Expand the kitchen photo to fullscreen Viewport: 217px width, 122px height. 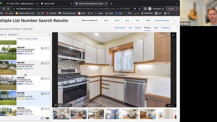173,36
